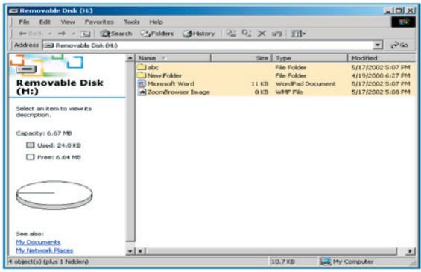Screen dimensions: 421x272
Task: Click the left pane scroll down arrow
Action: click(x=130, y=251)
